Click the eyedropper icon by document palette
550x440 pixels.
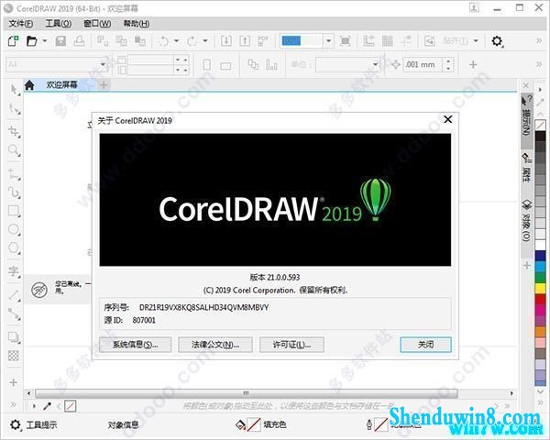(47, 406)
